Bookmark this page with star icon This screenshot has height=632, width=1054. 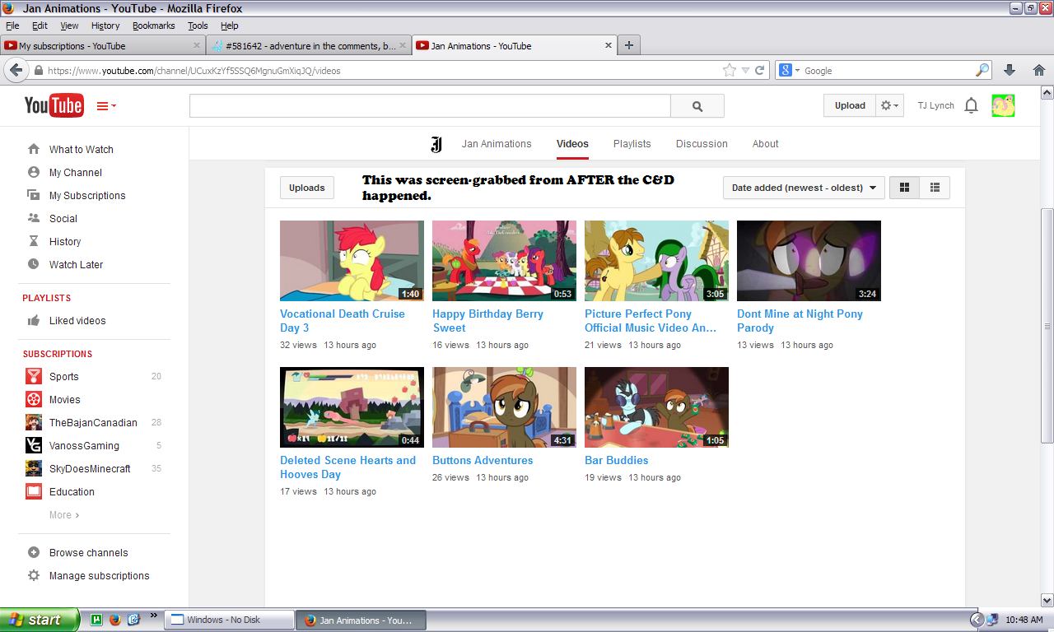[x=729, y=71]
